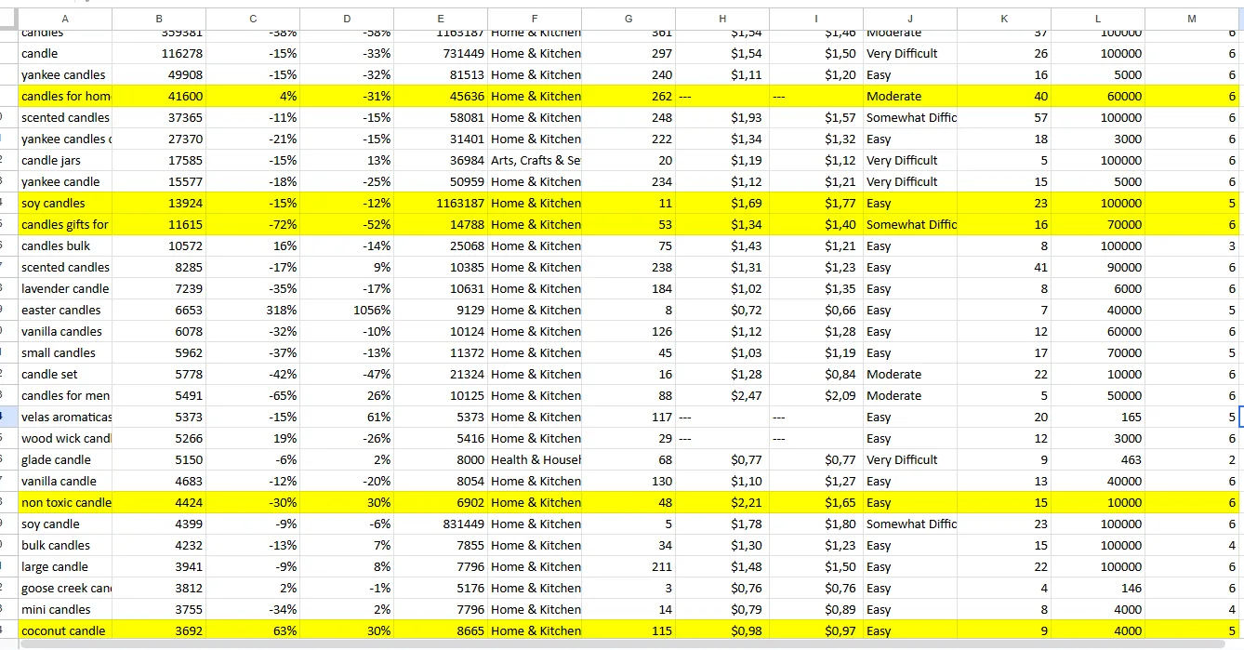Select the cell with value 116278
Screen dimensions: 1244x650
(159, 54)
